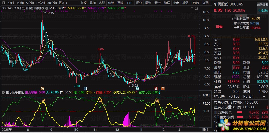Click the 叠加 overlay button
This screenshot has width=270, height=133.
pyautogui.click(x=93, y=3)
